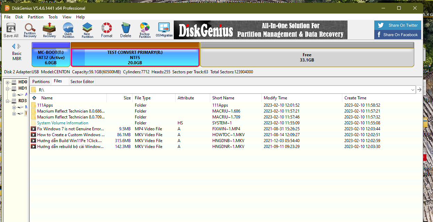Select the System Volume Information row text

click(63, 123)
